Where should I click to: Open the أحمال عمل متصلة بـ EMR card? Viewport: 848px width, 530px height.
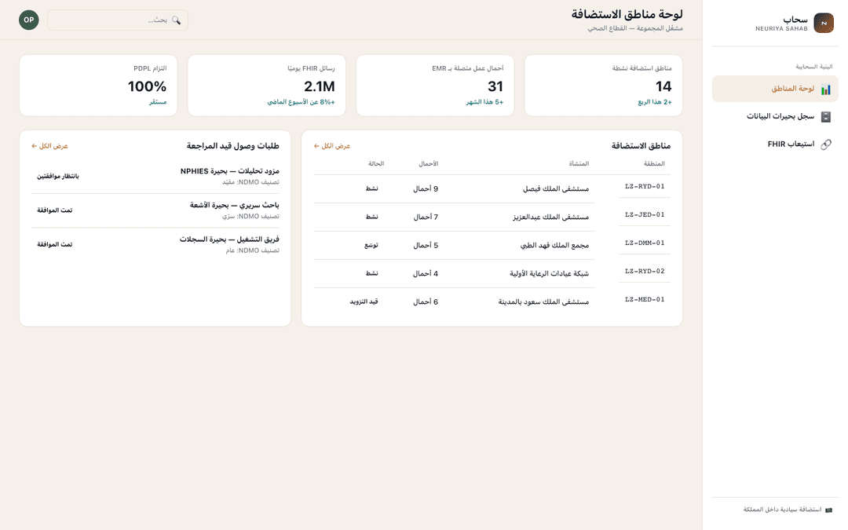435,86
